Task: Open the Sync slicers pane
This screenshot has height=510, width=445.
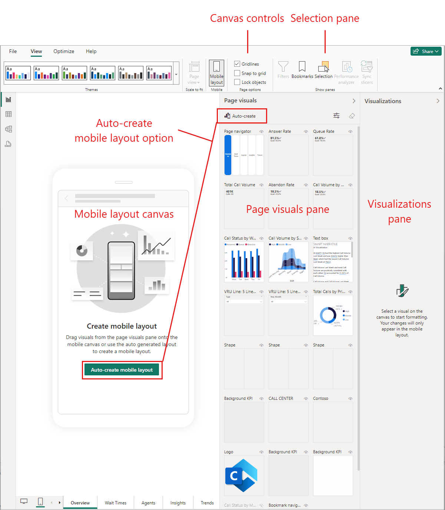Action: pyautogui.click(x=366, y=70)
